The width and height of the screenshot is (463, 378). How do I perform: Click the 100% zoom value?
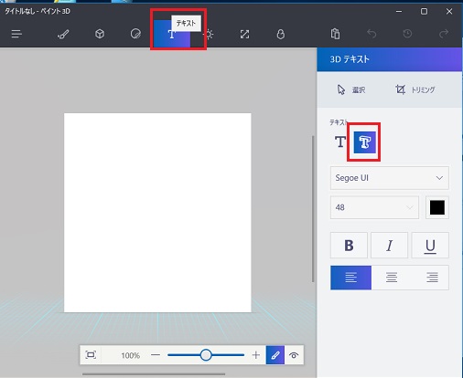[131, 355]
